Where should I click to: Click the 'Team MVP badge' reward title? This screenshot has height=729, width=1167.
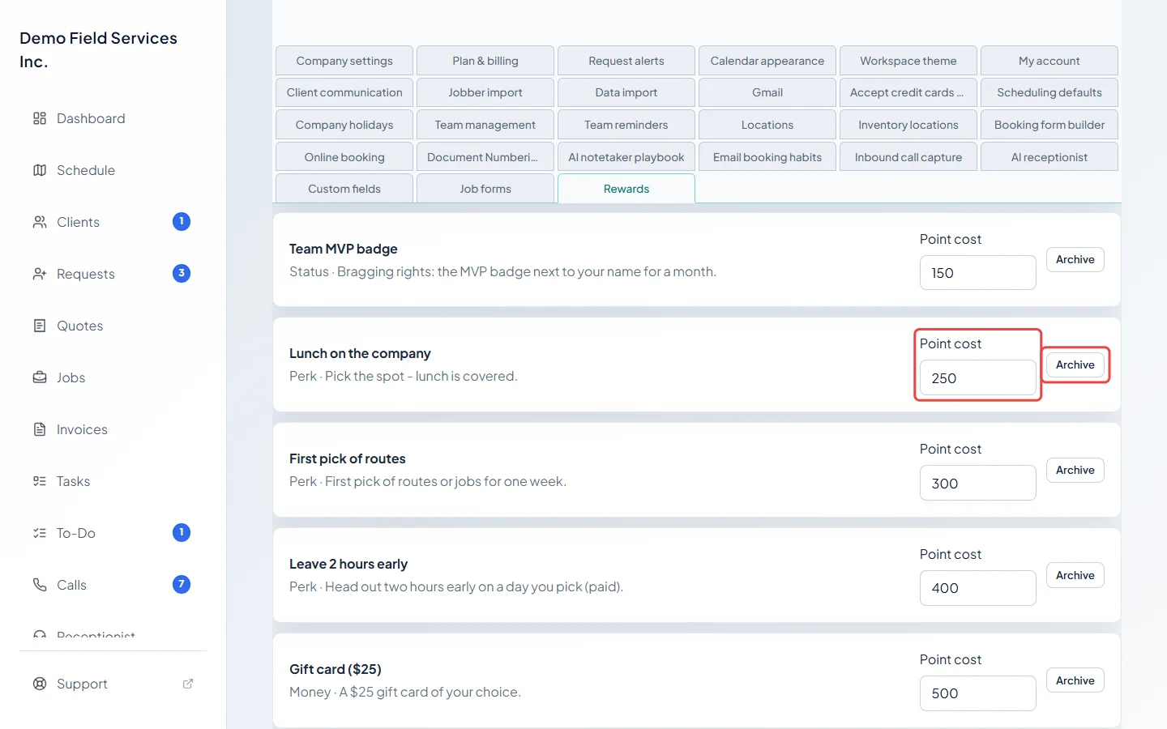pos(344,249)
